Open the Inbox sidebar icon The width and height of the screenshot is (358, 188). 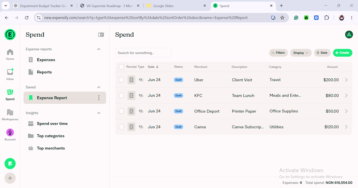pyautogui.click(x=10, y=74)
